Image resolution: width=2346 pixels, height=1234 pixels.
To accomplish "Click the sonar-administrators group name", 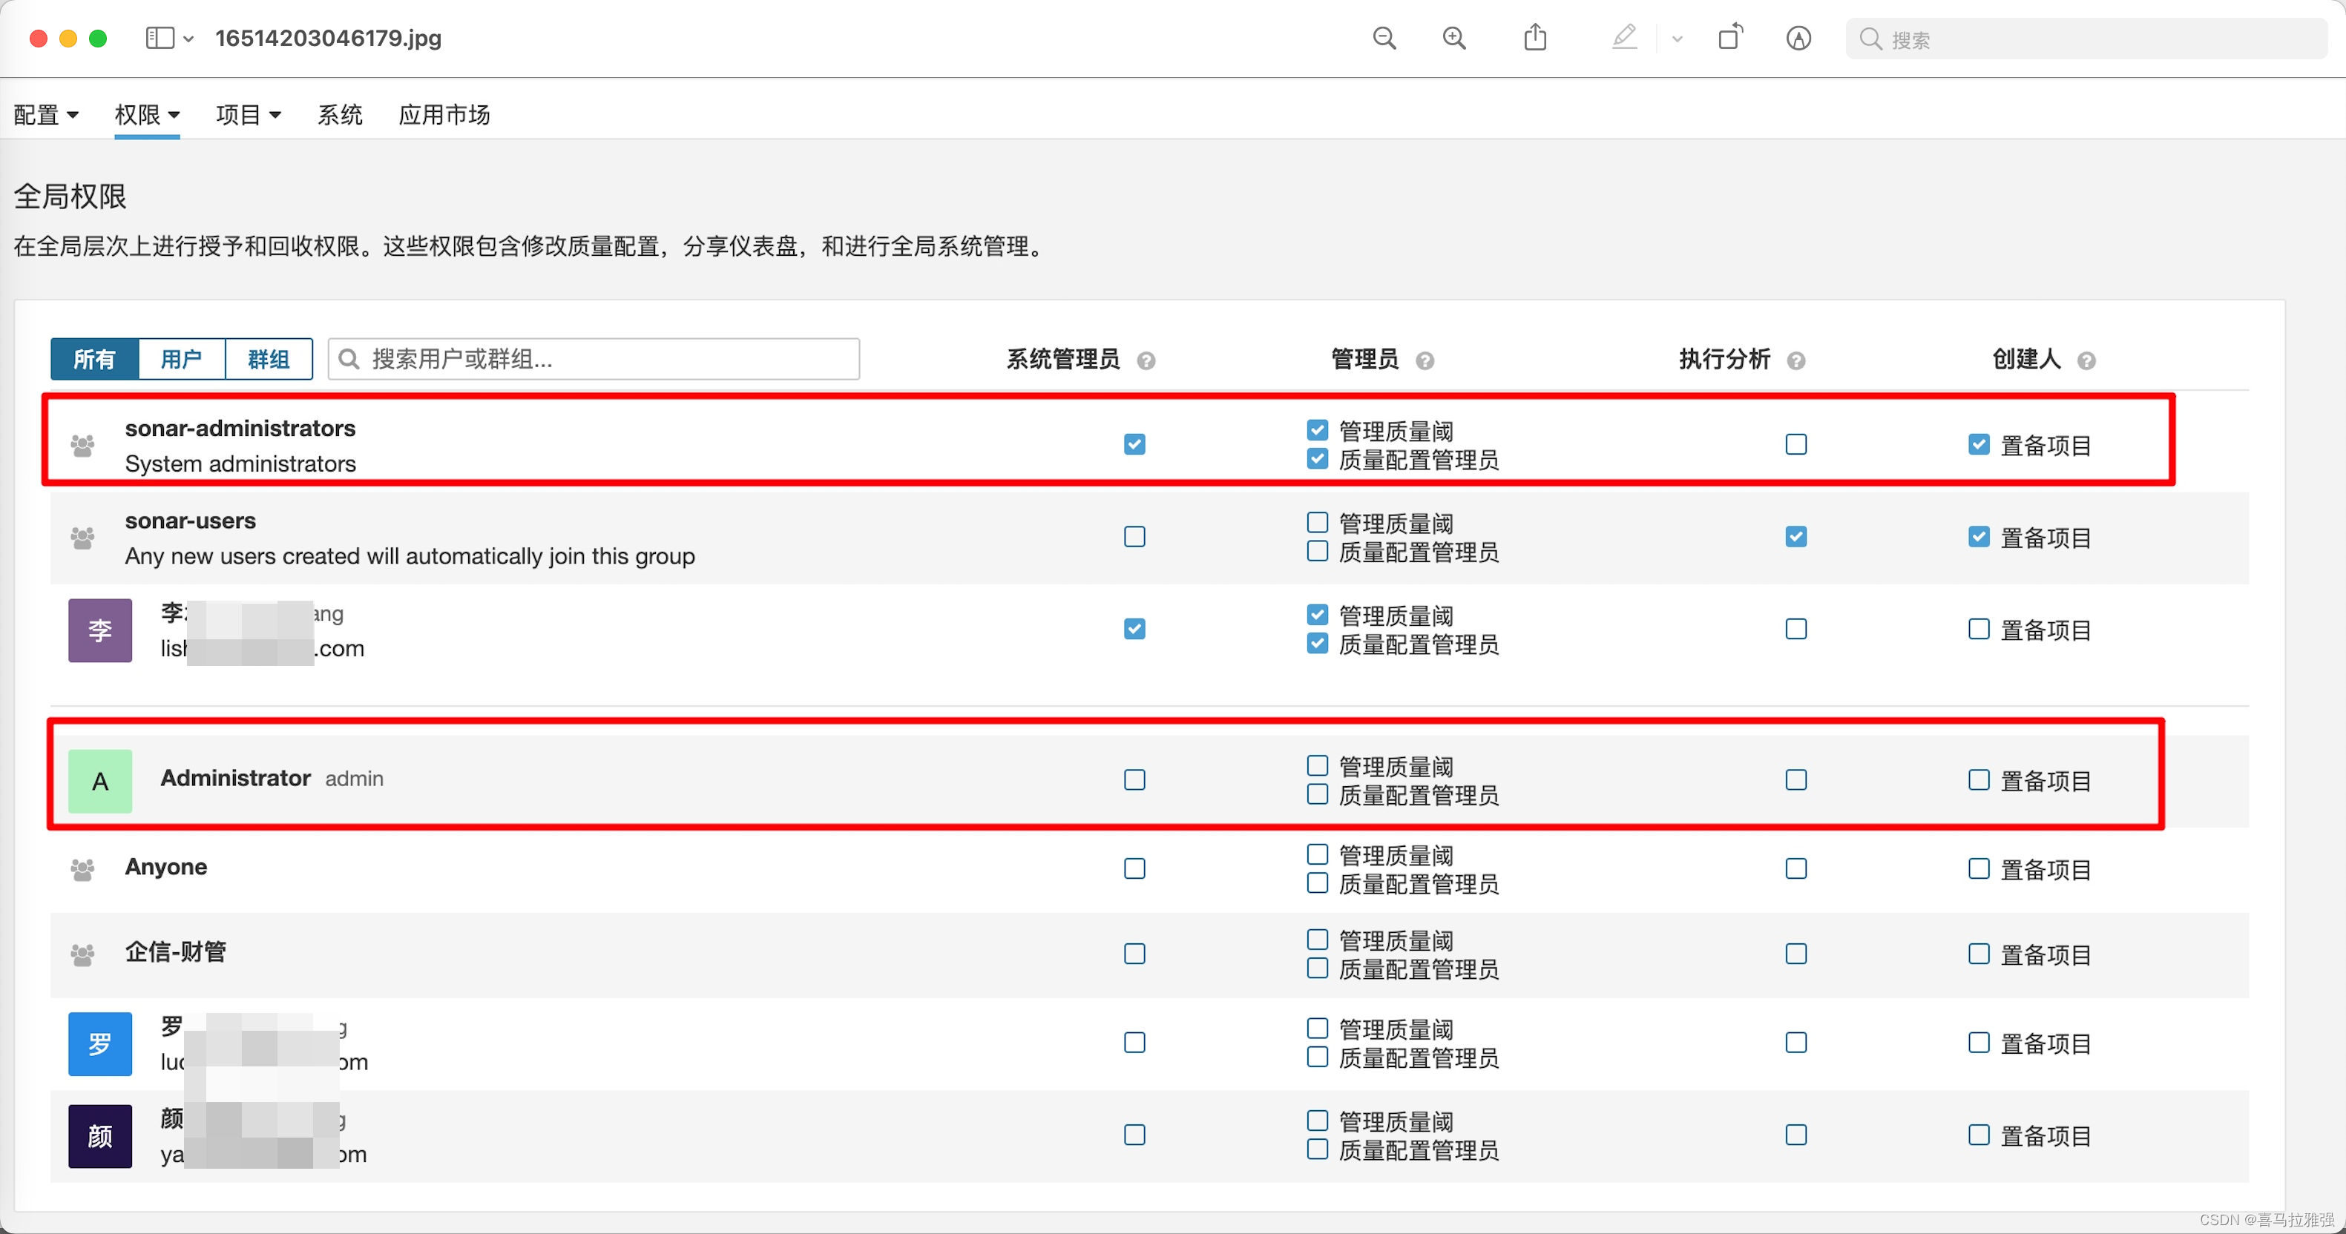I will pos(240,428).
